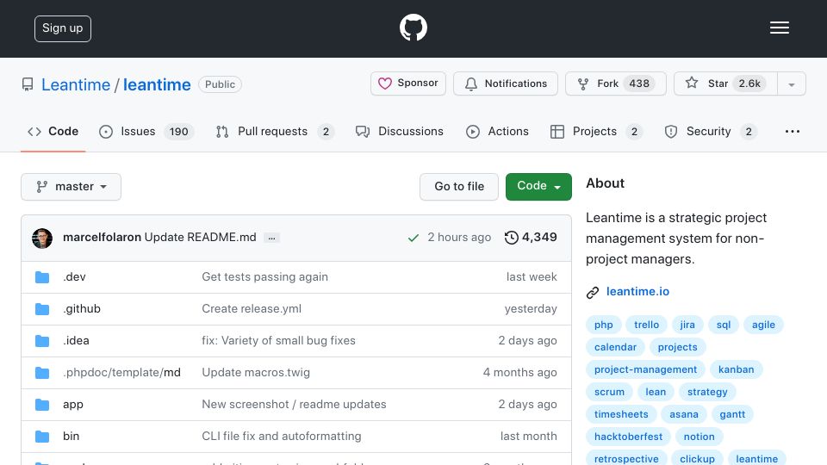The image size is (827, 465).
Task: Open the more tabs ellipsis menu
Action: 793,131
